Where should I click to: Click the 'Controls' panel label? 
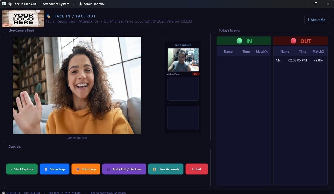tap(15, 147)
